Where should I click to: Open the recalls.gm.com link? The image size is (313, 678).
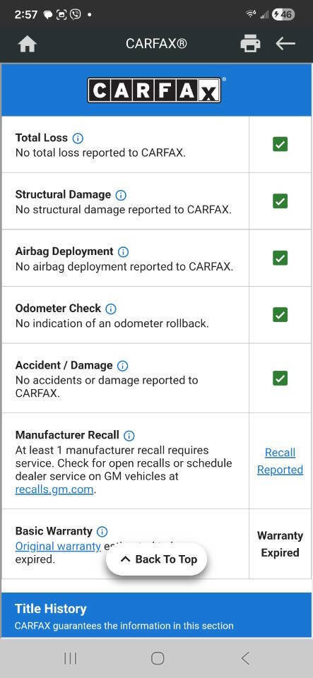[54, 490]
